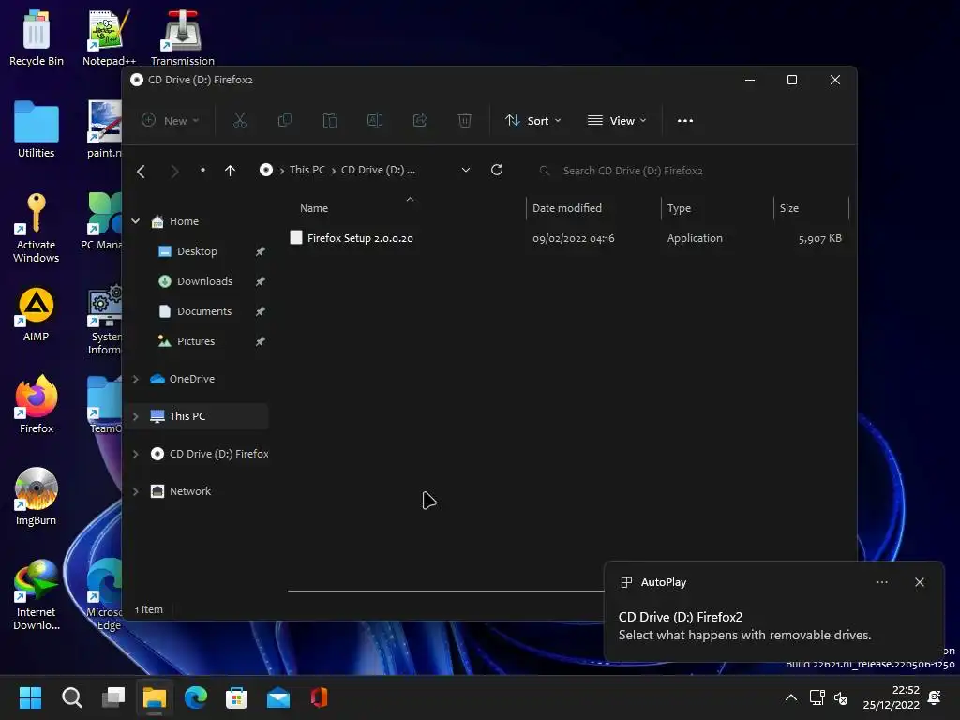Click the search magnifier icon in Explorer

coord(545,171)
